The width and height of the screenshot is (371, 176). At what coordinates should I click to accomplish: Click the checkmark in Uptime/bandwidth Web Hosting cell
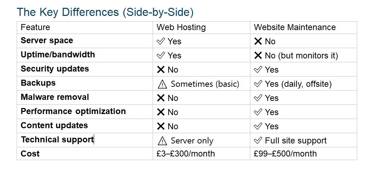[161, 56]
